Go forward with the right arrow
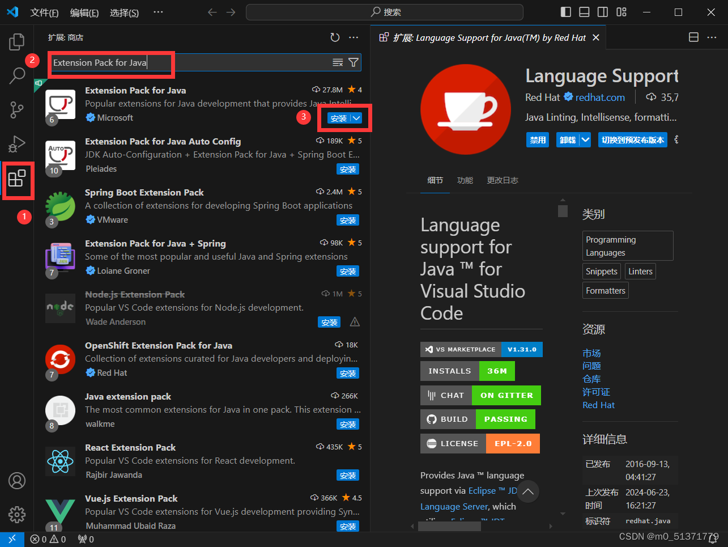 231,12
